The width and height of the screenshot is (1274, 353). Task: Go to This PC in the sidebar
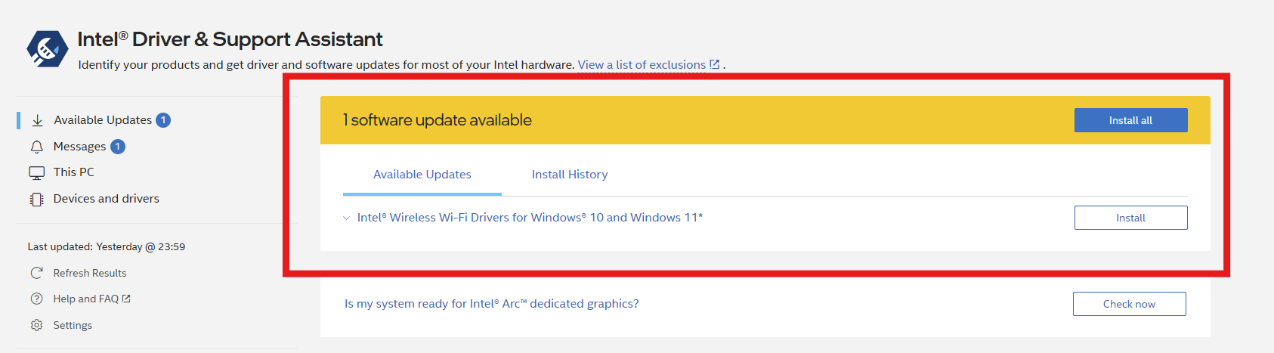point(74,172)
